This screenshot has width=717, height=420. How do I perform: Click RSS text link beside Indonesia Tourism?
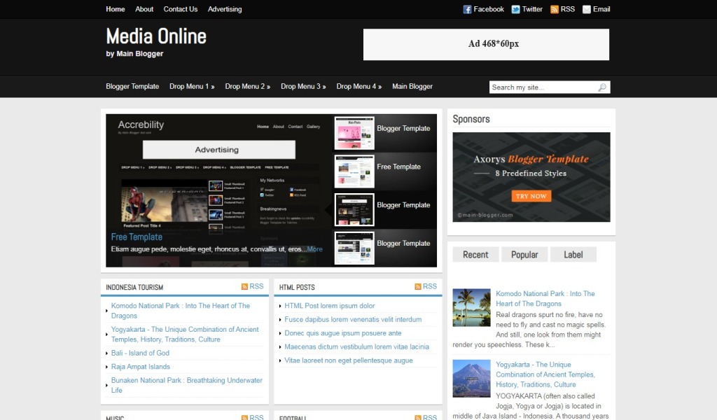point(256,286)
